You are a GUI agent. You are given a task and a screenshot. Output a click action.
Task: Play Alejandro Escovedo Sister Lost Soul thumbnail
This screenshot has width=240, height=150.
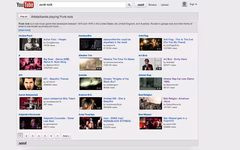[x=31, y=123]
